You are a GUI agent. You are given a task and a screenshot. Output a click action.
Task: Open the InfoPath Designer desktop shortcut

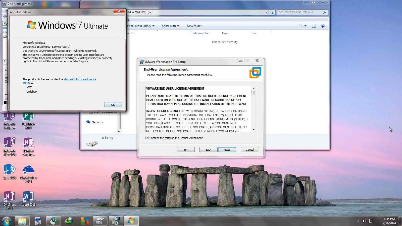tap(9, 121)
